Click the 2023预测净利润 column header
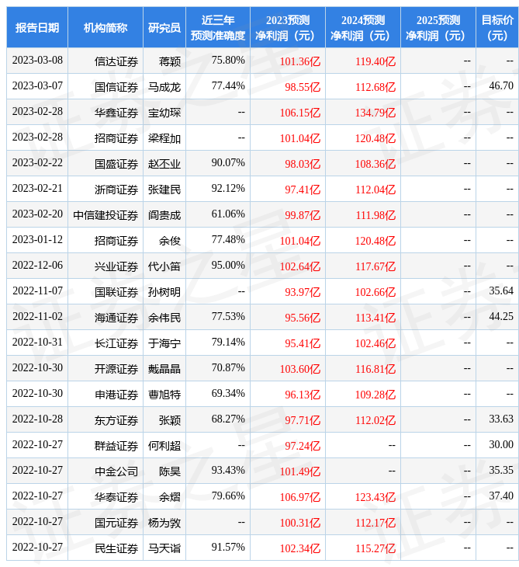This screenshot has height=567, width=519. point(288,27)
